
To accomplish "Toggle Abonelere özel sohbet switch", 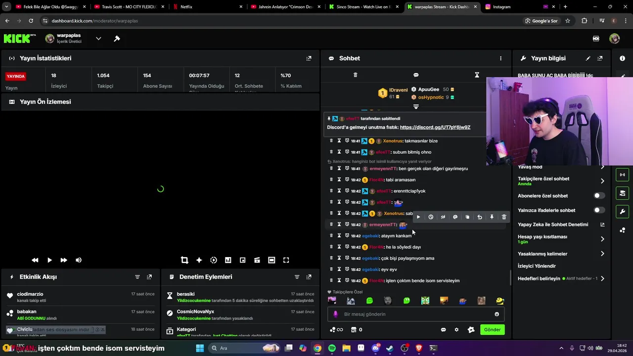I will click(x=598, y=196).
